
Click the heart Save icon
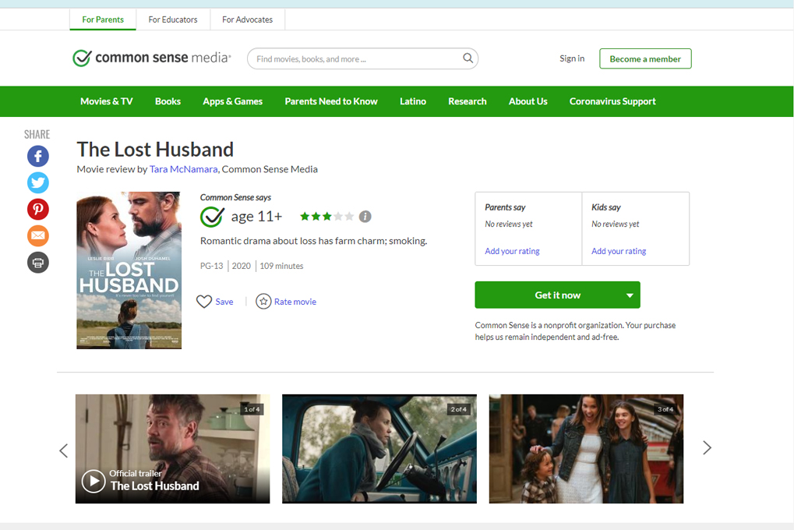click(x=204, y=302)
